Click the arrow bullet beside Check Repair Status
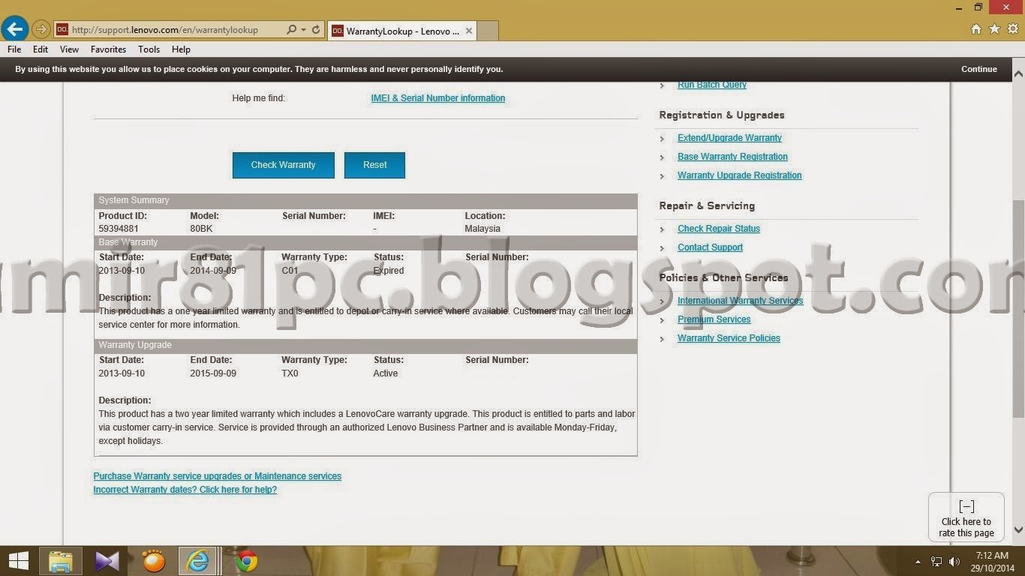 662,229
